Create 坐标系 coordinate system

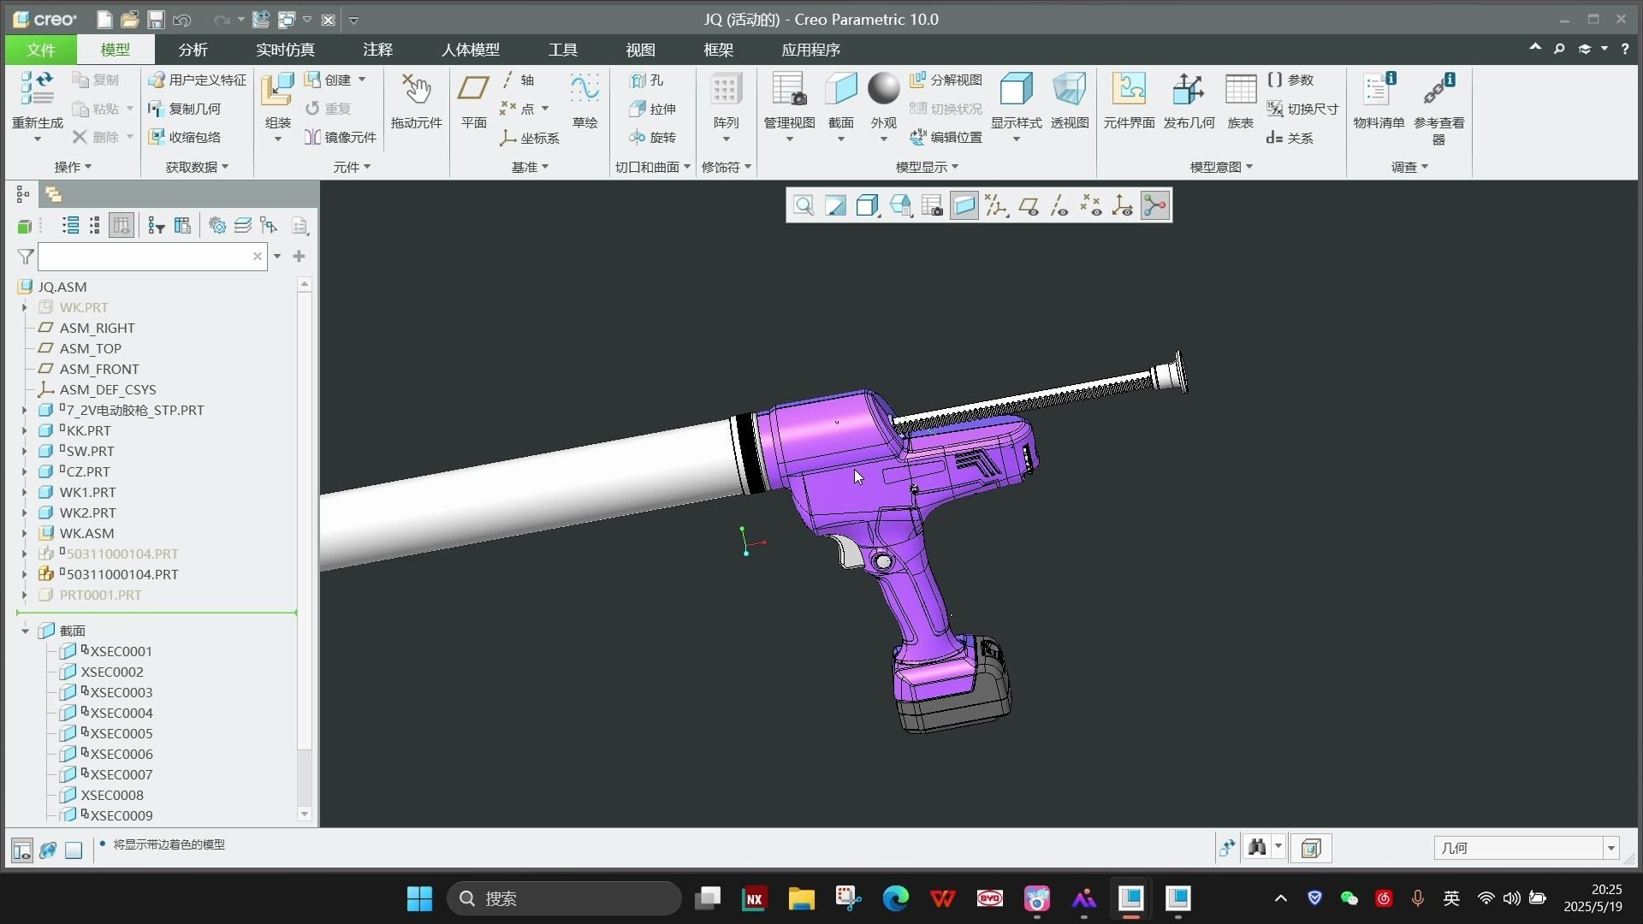530,138
